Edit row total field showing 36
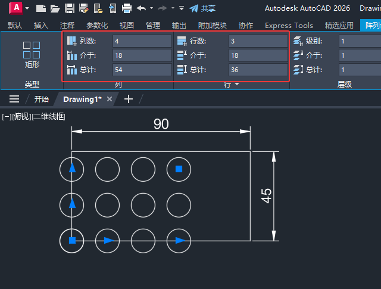 pos(258,70)
